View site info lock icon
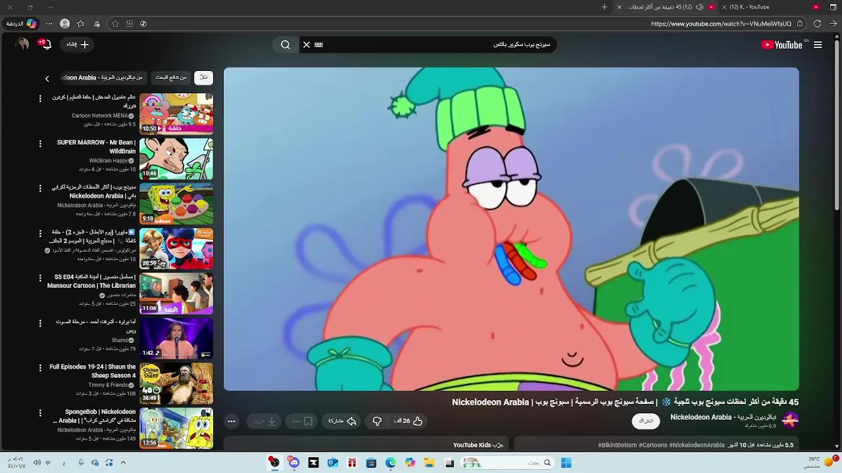Image resolution: width=842 pixels, height=473 pixels. coord(800,24)
